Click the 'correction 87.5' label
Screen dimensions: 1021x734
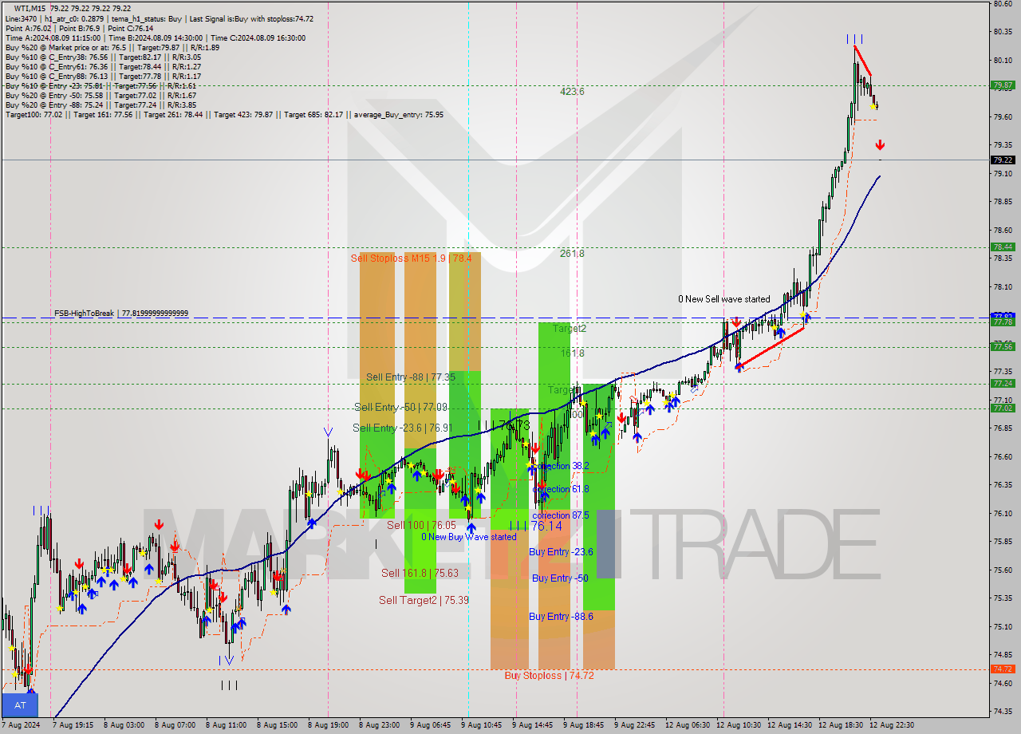click(x=561, y=516)
